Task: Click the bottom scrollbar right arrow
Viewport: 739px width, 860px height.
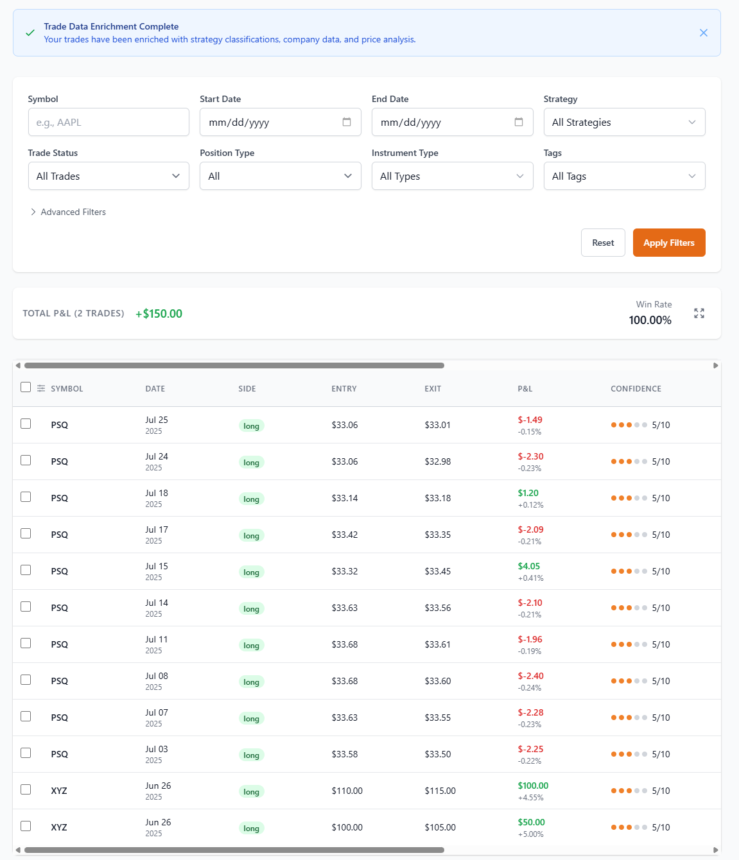Action: click(x=715, y=850)
